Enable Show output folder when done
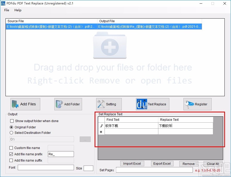The width and height of the screenshot is (231, 177). [11, 121]
